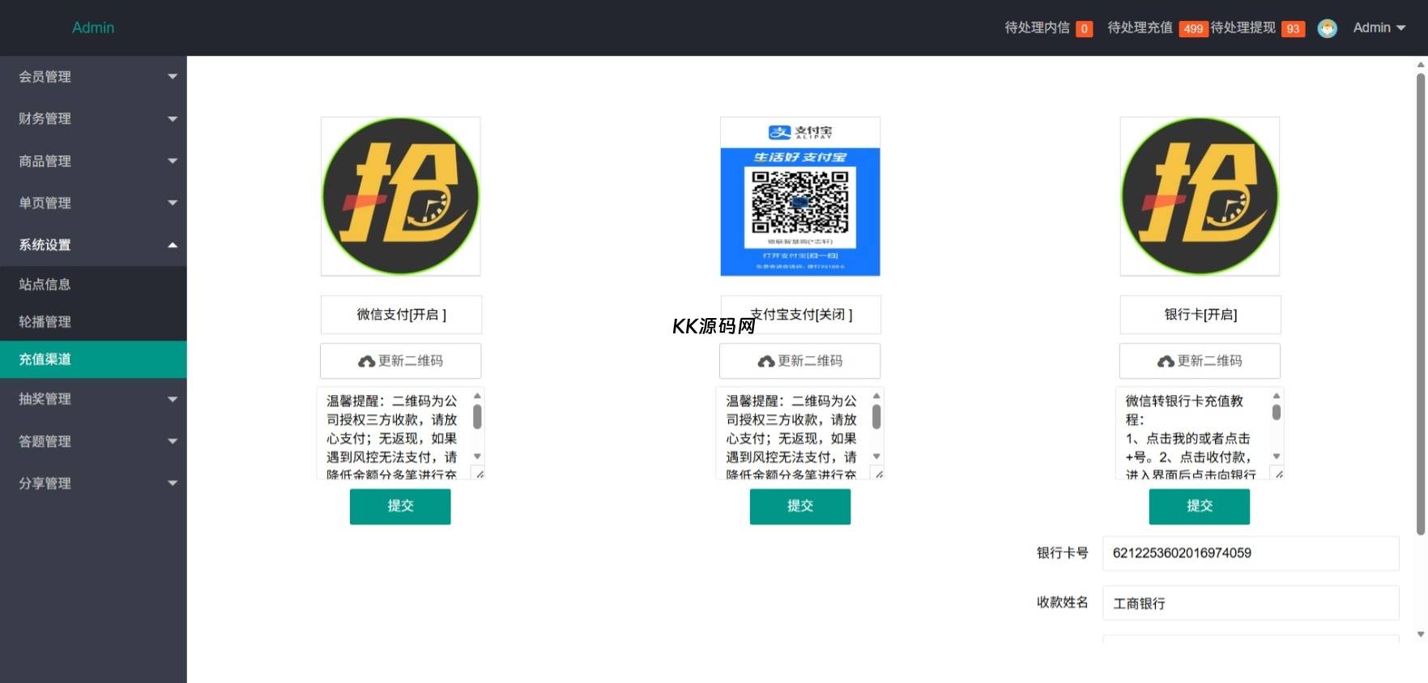Click the bank card logo image

tap(1200, 197)
